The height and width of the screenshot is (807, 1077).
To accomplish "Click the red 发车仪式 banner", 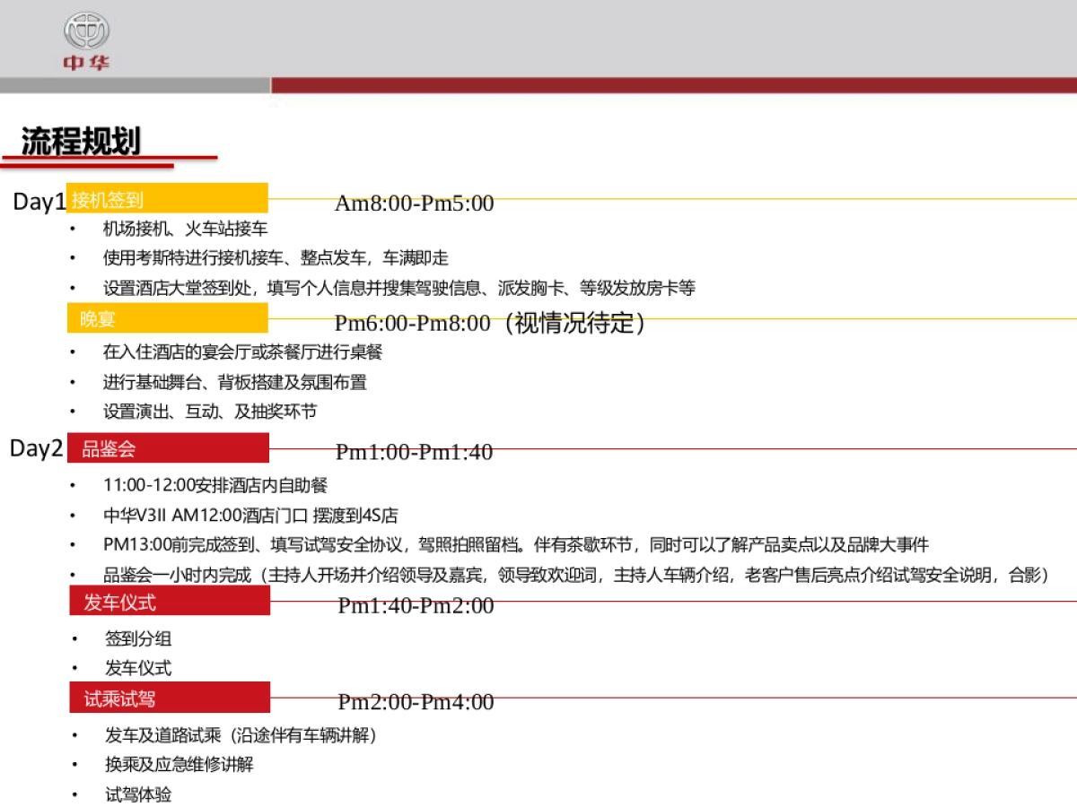I will pyautogui.click(x=167, y=602).
